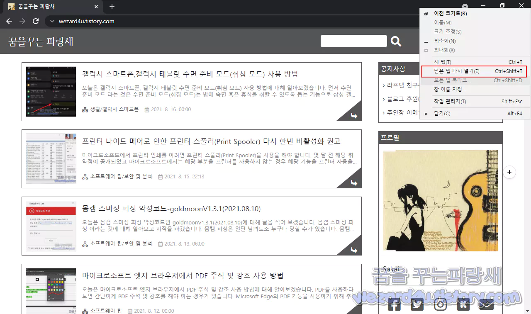Reload the page with the refresh icon
The height and width of the screenshot is (314, 531).
[x=36, y=21]
